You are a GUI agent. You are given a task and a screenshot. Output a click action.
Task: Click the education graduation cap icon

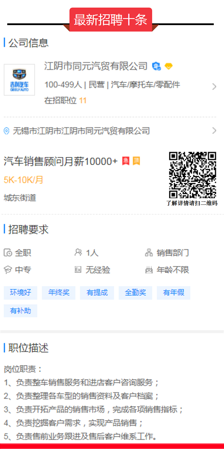click(x=8, y=270)
